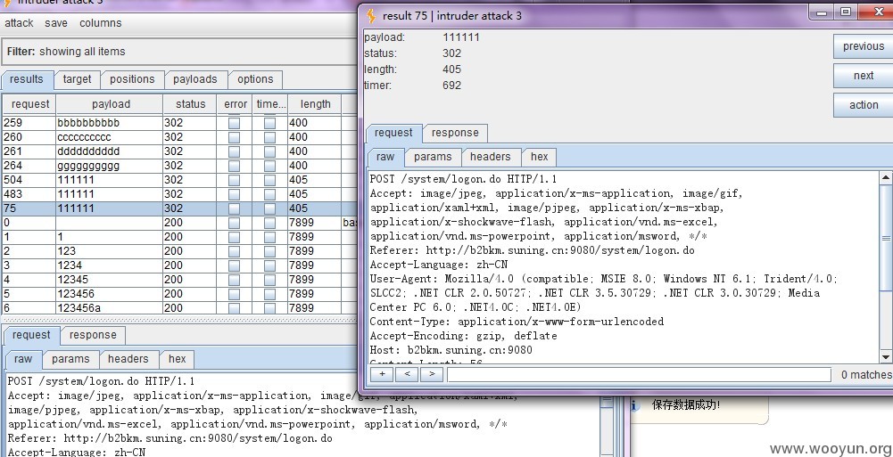Screen dimensions: 893x457
Task: Open response tab in main attack window
Action: pos(93,335)
